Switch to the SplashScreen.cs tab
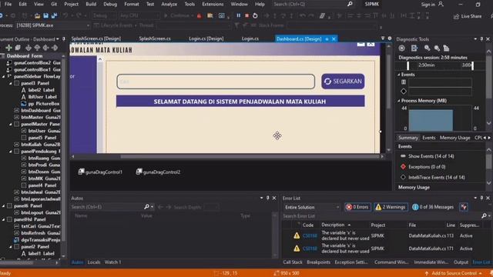The width and height of the screenshot is (493, 277). click(155, 38)
